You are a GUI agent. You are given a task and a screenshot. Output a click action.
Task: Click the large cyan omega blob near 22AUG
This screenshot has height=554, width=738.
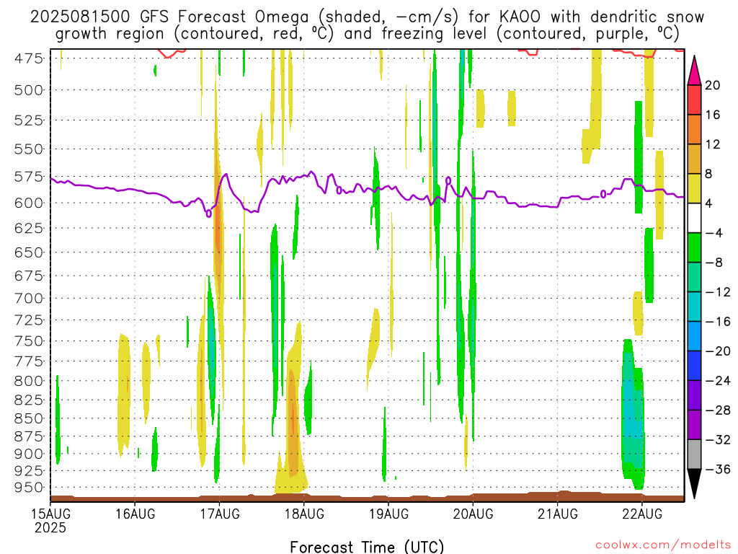632,415
